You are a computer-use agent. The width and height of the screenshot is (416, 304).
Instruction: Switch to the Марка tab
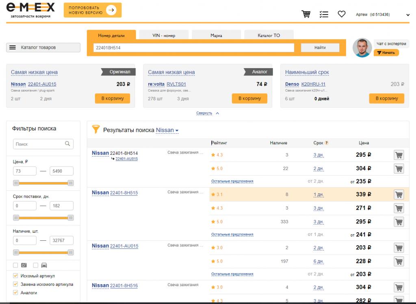pyautogui.click(x=216, y=35)
